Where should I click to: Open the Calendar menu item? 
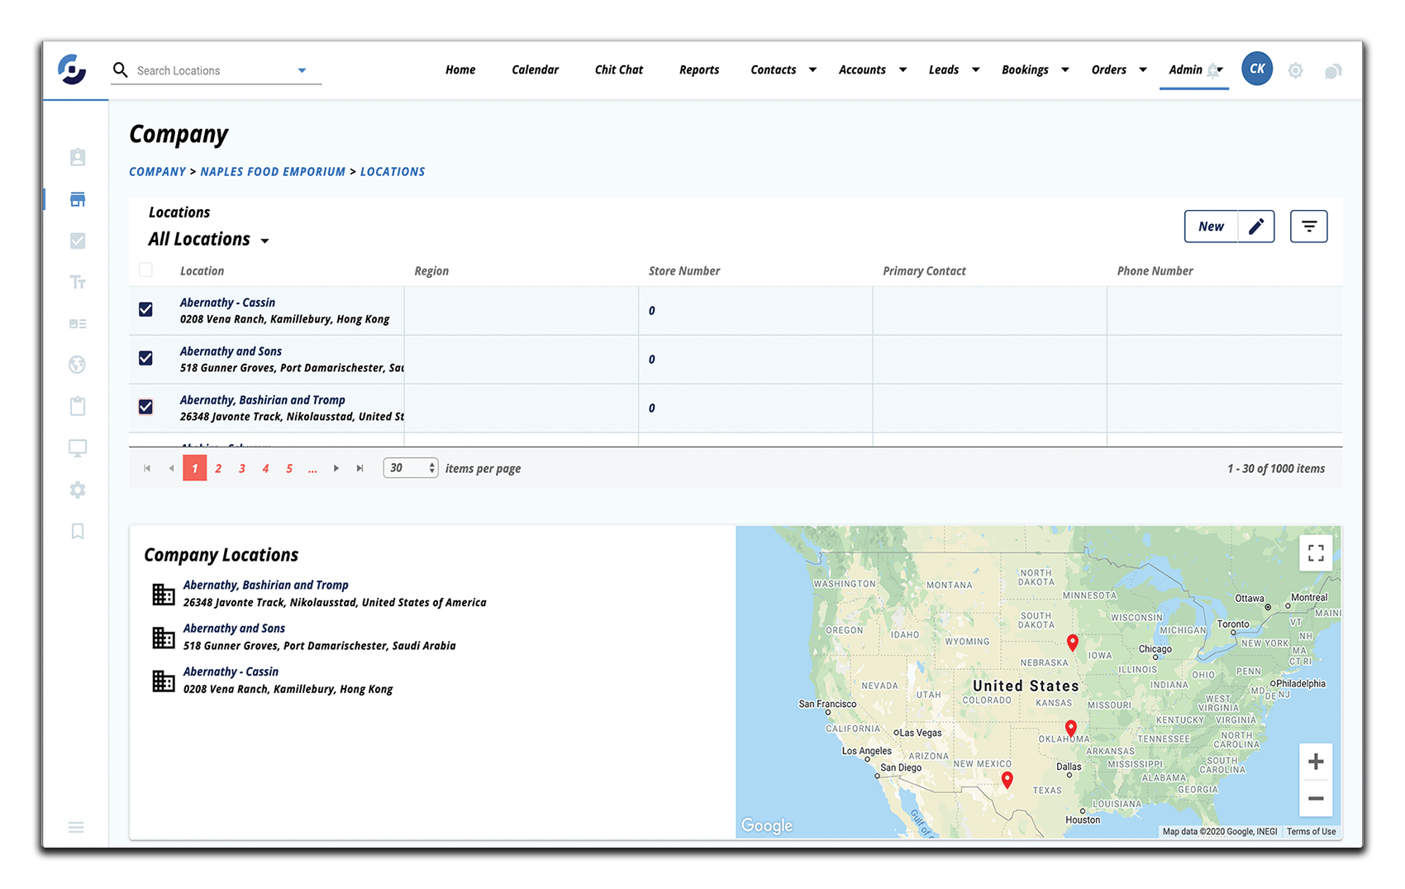(x=535, y=70)
